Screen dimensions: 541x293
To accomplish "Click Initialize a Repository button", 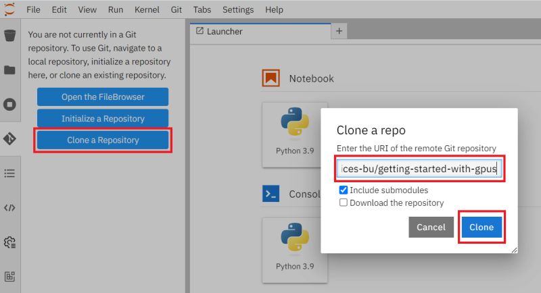I will (103, 118).
